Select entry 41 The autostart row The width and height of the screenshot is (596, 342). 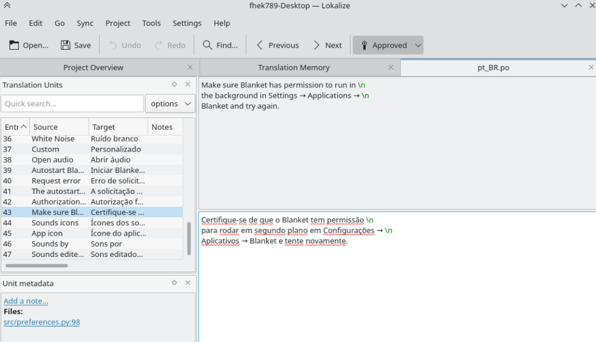(92, 192)
